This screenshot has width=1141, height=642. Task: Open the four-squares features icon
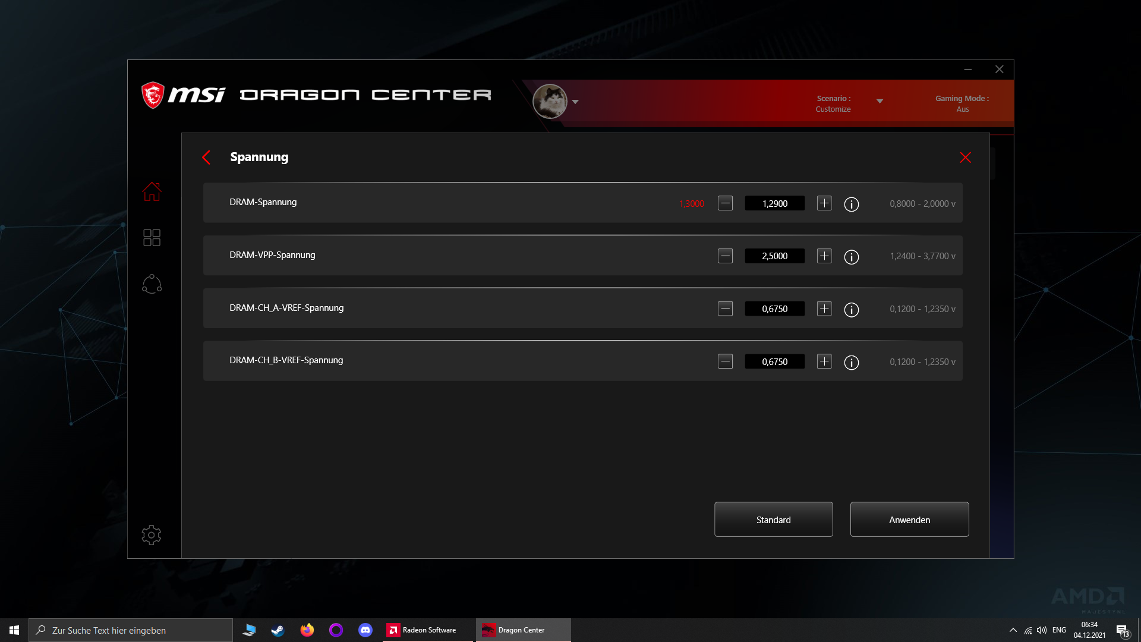(152, 238)
